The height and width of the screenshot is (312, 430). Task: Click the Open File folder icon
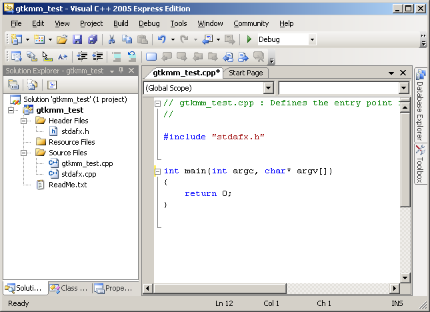[x=62, y=40]
